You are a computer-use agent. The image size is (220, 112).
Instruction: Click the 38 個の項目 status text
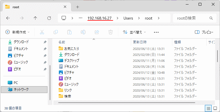13,108
